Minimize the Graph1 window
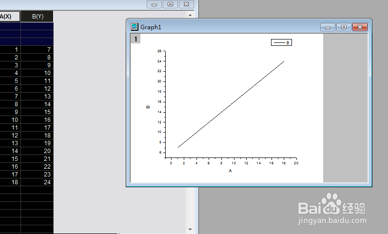388x234 pixels. pos(328,27)
